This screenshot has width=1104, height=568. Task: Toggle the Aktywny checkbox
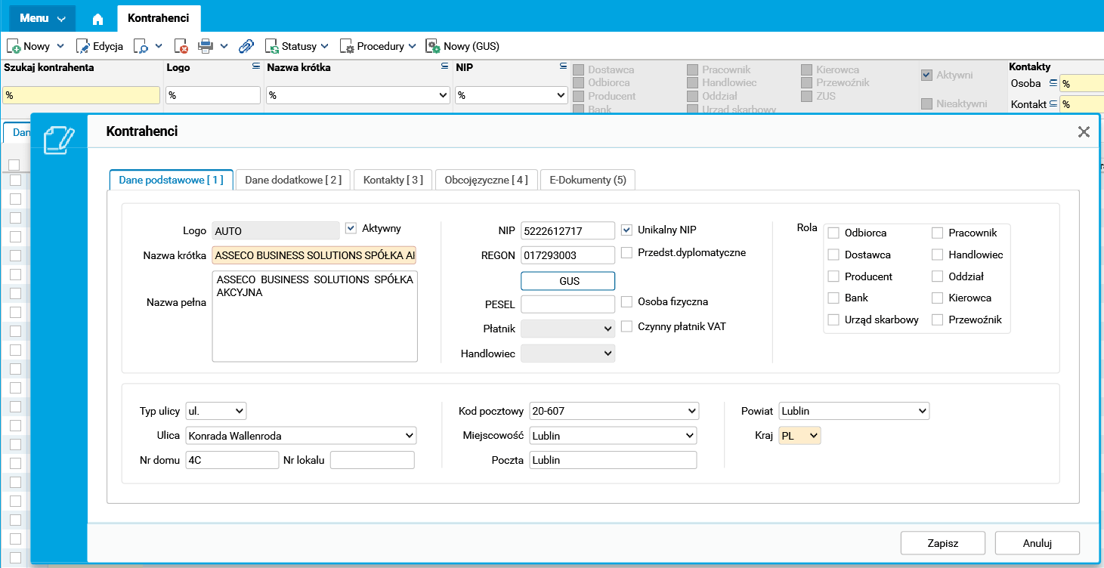[351, 228]
